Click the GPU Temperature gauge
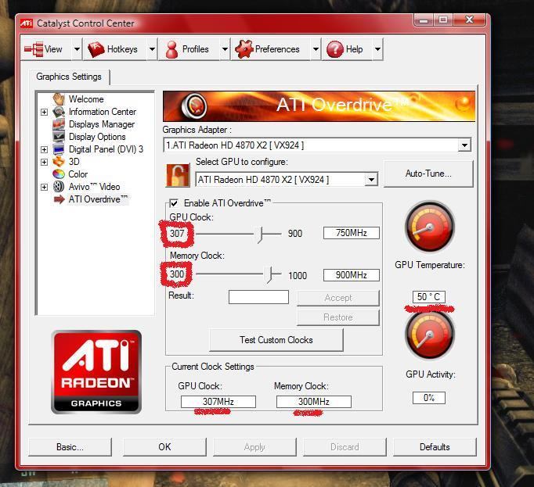Viewport: 534px width, 487px height. tap(429, 227)
